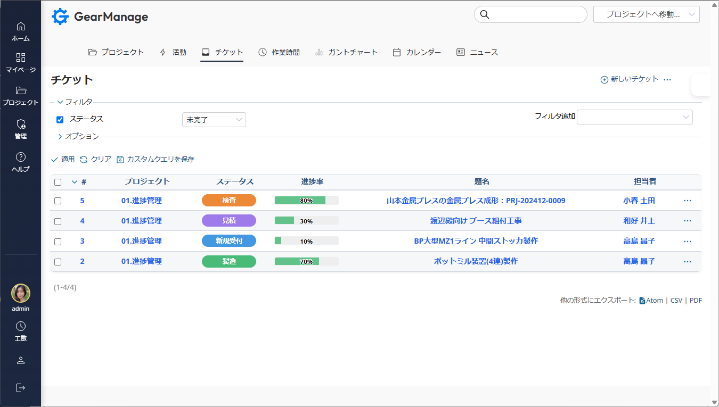Click the 新しいチケット plus icon
This screenshot has width=719, height=407.
[604, 79]
